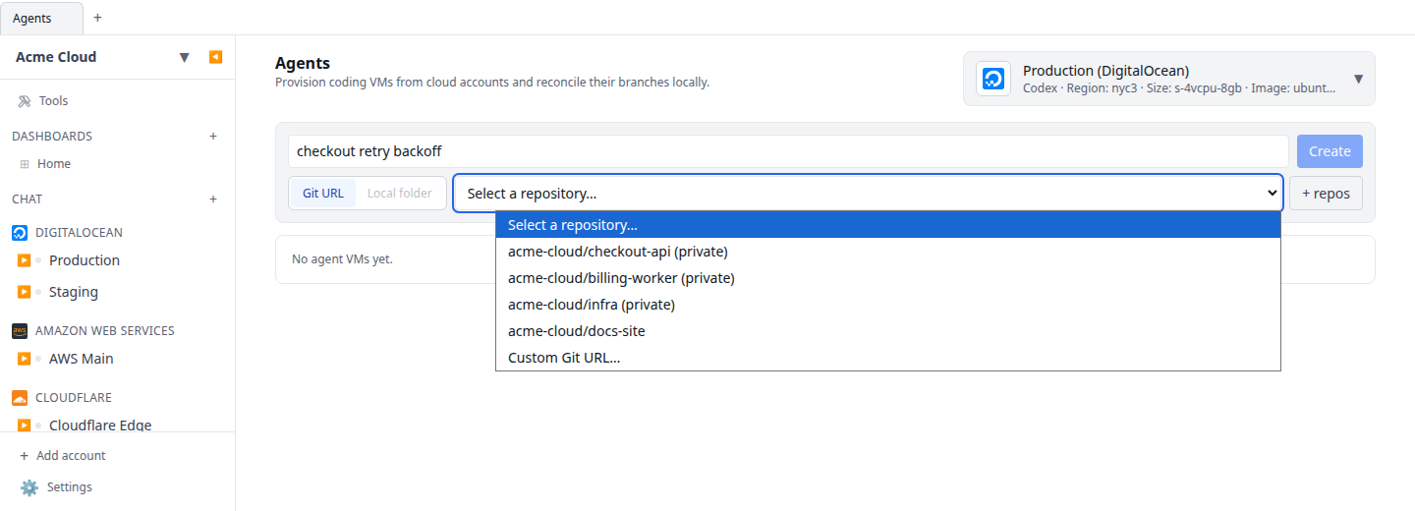Click the CHAT section header
The height and width of the screenshot is (511, 1415).
pos(27,199)
